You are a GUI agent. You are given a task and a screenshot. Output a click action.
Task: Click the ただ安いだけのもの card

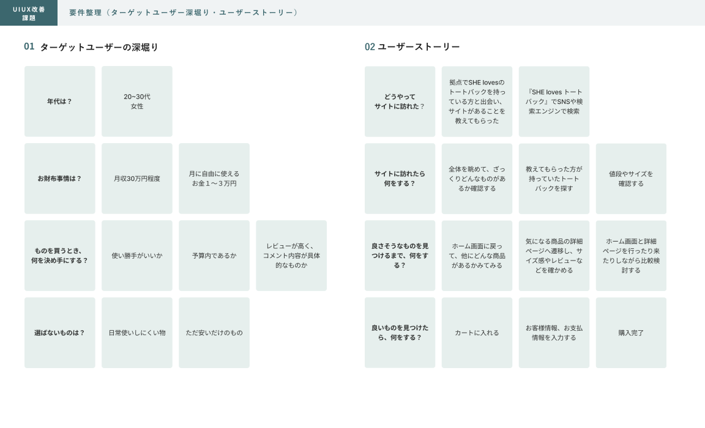[214, 333]
